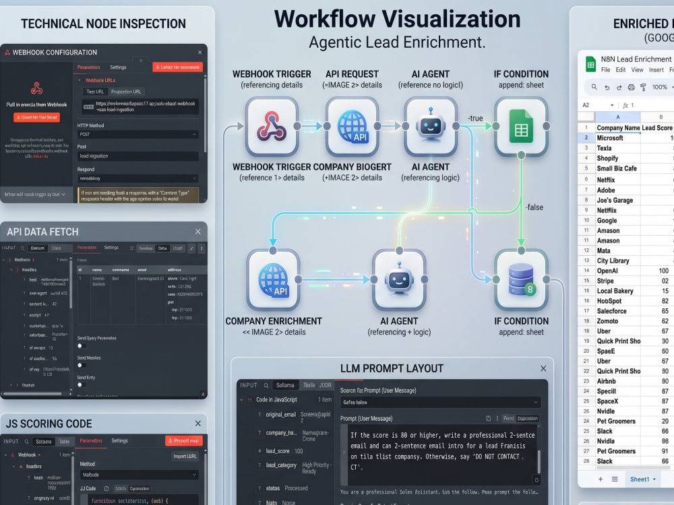The image size is (674, 505).
Task: Select the Microsoft cell in column A
Action: [617, 138]
